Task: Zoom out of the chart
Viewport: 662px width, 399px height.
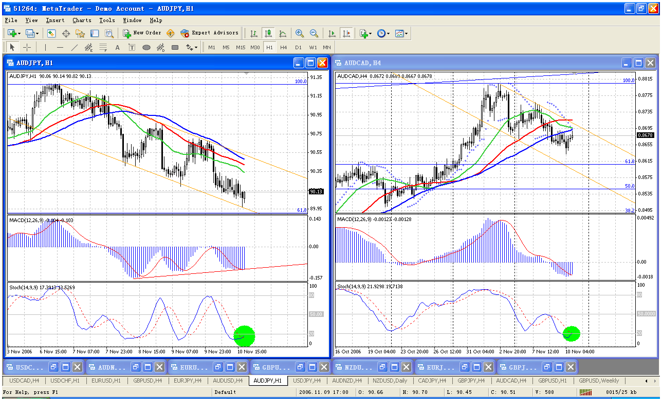Action: pyautogui.click(x=314, y=33)
